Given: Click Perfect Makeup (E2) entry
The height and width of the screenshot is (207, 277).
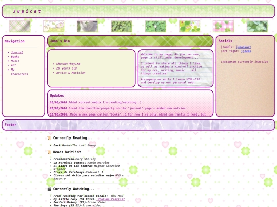Looking at the screenshot, I should [80, 202].
